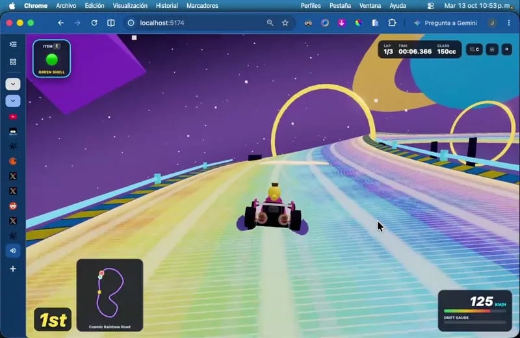Add a new tab with plus button
Screen dimensions: 520x338
tap(13, 268)
